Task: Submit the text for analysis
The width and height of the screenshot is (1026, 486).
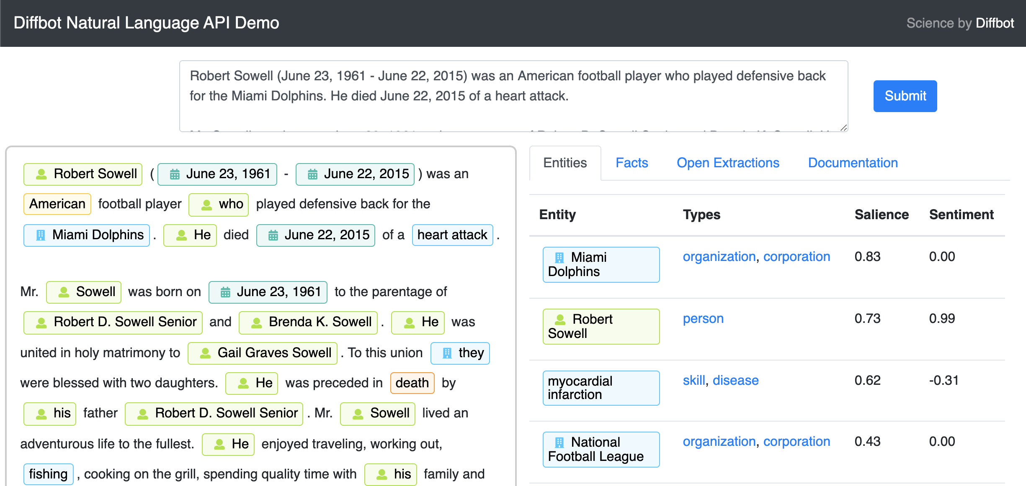Action: pos(905,96)
